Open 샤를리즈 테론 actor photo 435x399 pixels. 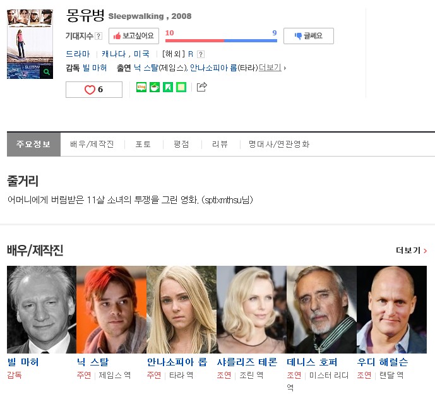coord(252,309)
